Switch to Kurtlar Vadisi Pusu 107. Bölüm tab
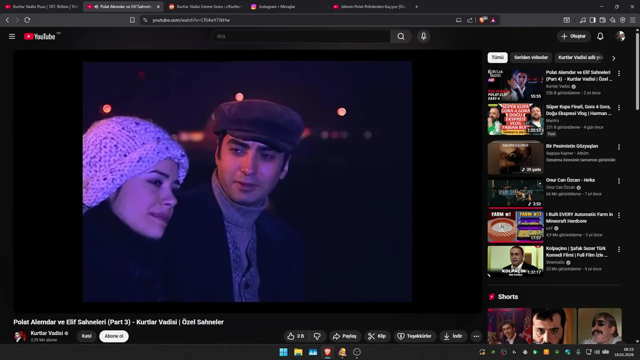This screenshot has width=640, height=360. tap(41, 6)
